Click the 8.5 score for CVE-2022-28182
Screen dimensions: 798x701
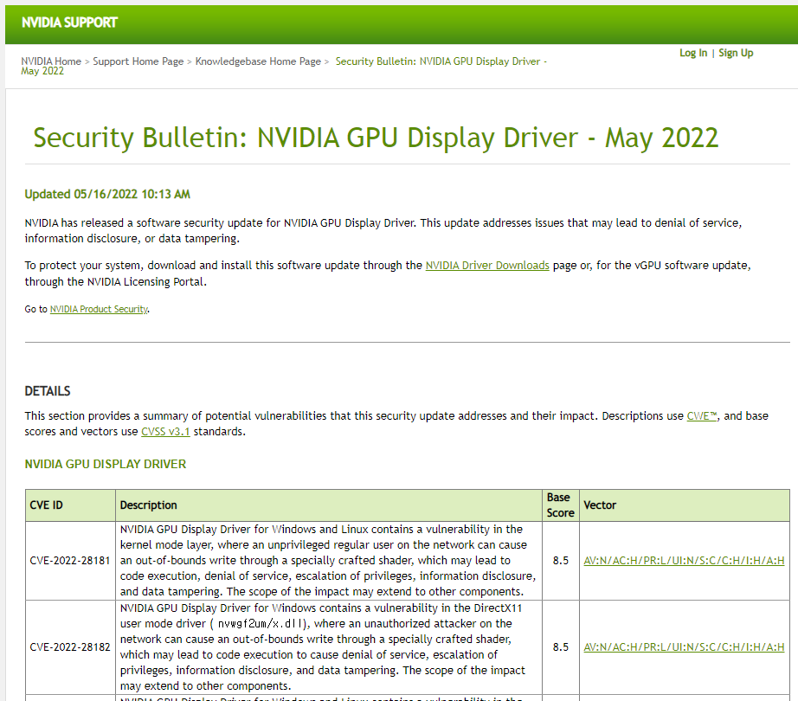click(560, 647)
